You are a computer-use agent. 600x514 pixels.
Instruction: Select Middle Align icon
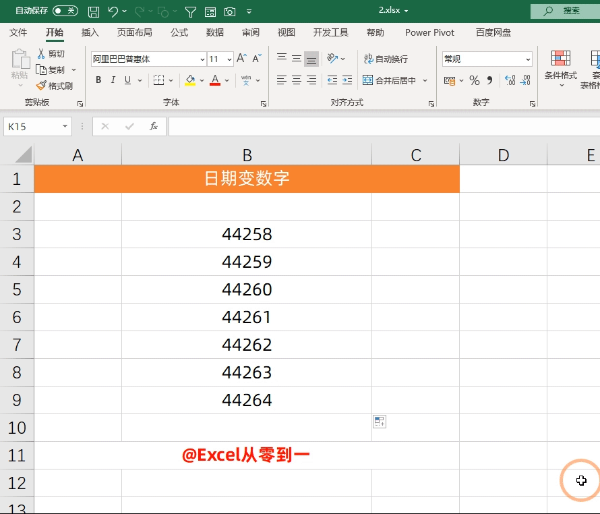click(x=297, y=58)
